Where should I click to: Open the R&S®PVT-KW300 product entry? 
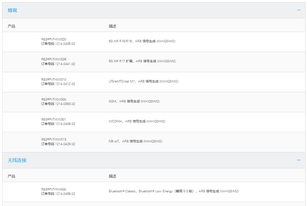coord(54,99)
